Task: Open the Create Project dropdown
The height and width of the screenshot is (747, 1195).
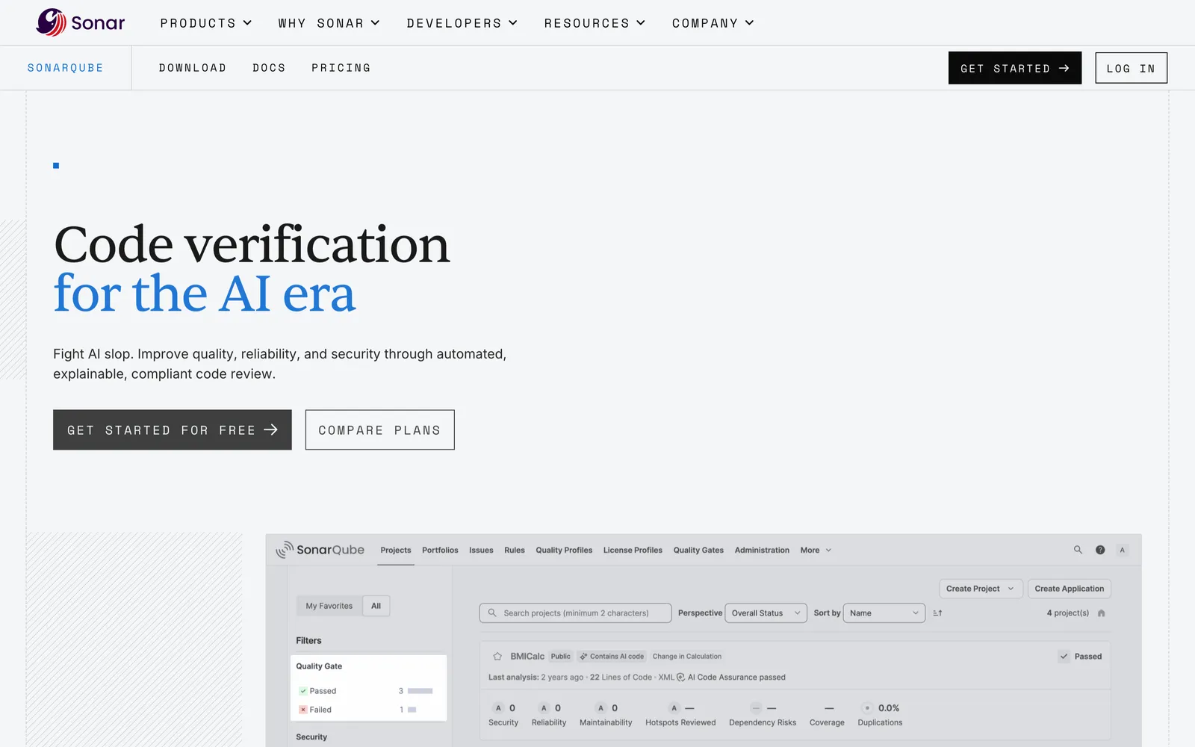Action: click(x=981, y=589)
